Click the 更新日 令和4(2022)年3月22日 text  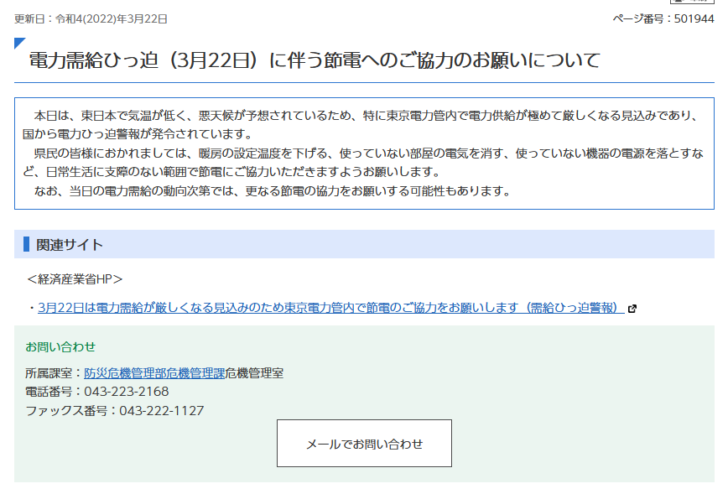91,19
